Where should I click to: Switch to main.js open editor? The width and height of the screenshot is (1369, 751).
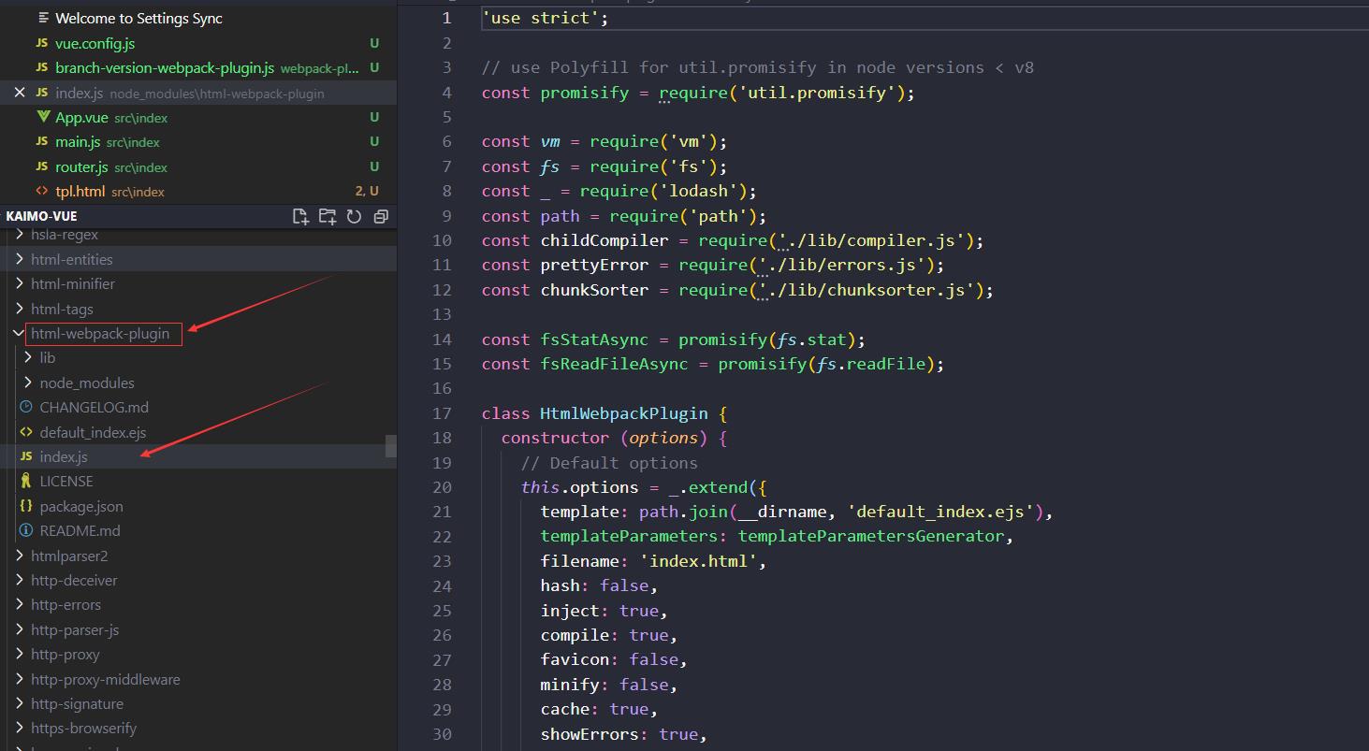point(78,142)
